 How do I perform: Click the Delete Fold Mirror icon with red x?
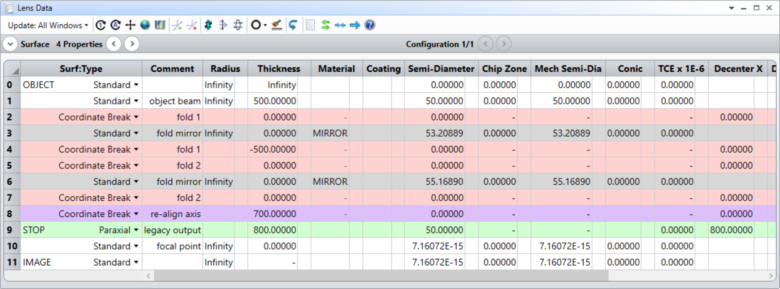[x=192, y=25]
